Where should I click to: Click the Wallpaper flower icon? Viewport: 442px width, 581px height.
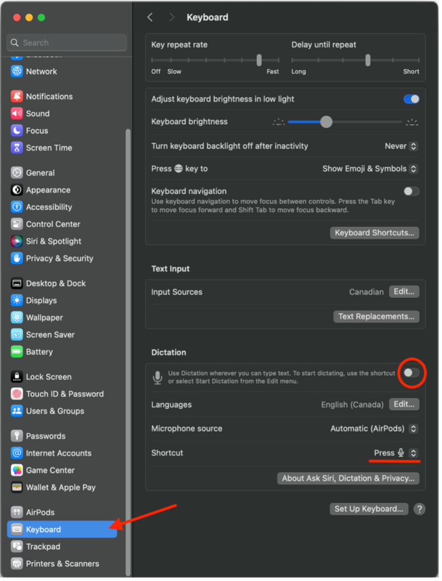(16, 319)
